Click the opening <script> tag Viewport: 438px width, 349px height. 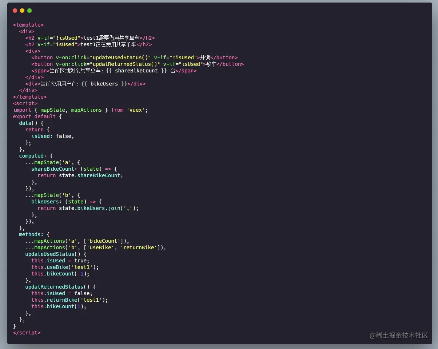25,103
